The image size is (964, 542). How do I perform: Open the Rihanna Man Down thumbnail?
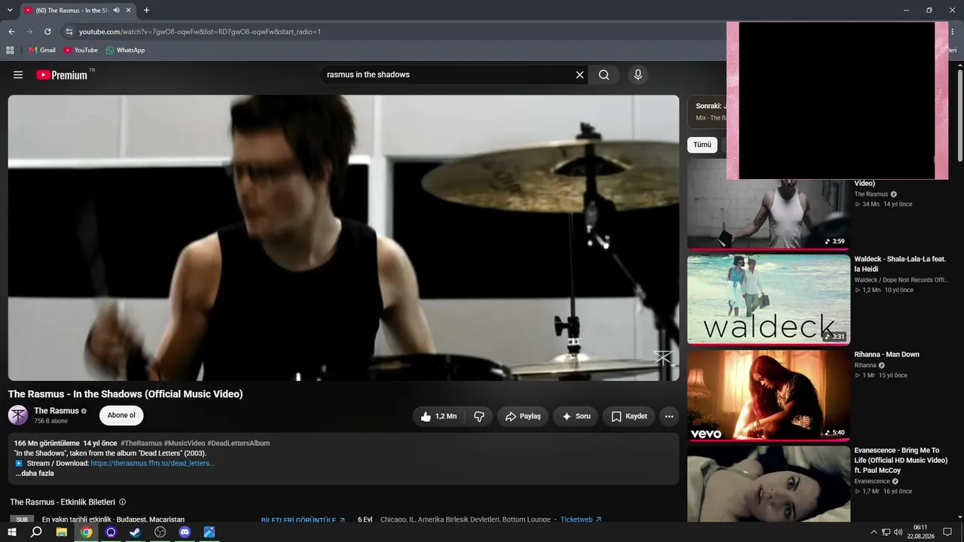[768, 395]
